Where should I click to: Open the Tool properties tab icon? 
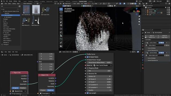tap(143, 33)
